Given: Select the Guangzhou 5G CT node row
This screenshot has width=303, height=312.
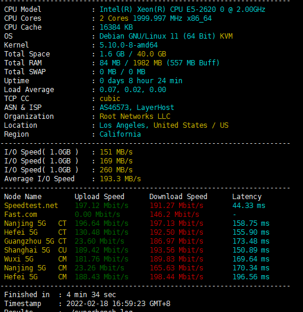Looking at the screenshot, I should 137,241.
